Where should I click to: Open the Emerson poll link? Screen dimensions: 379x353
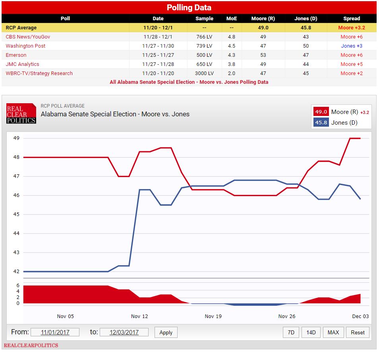coord(16,55)
